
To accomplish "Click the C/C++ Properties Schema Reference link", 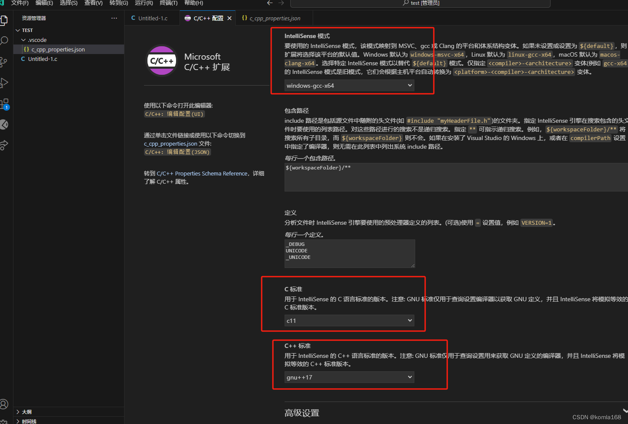I will tap(204, 173).
